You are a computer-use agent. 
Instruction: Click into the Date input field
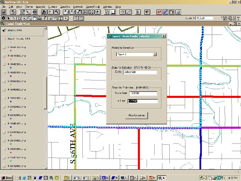140,72
